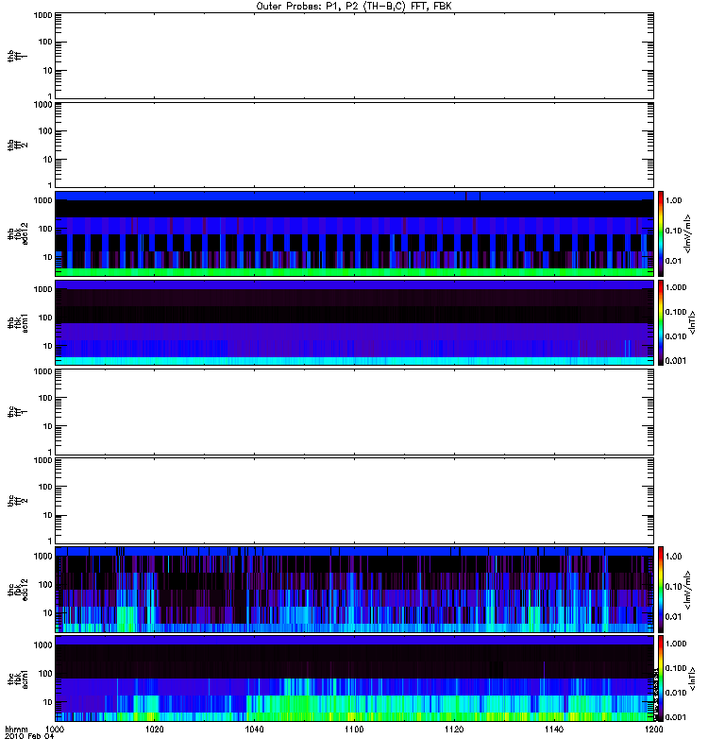Viewport: 708px width, 756px height.
Task: Click the x-axis tick label '1200'
Action: tap(653, 729)
